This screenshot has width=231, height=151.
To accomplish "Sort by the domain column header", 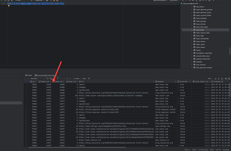I will point(166,81).
